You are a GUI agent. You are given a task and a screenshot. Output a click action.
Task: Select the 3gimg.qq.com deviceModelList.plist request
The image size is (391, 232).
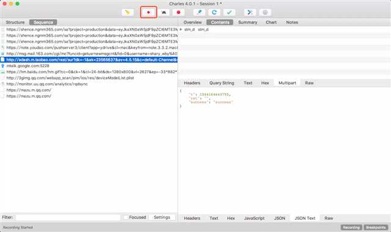coord(89,78)
